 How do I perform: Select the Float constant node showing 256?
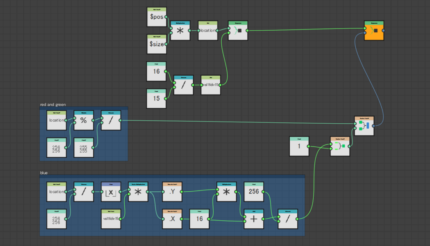coord(254,192)
